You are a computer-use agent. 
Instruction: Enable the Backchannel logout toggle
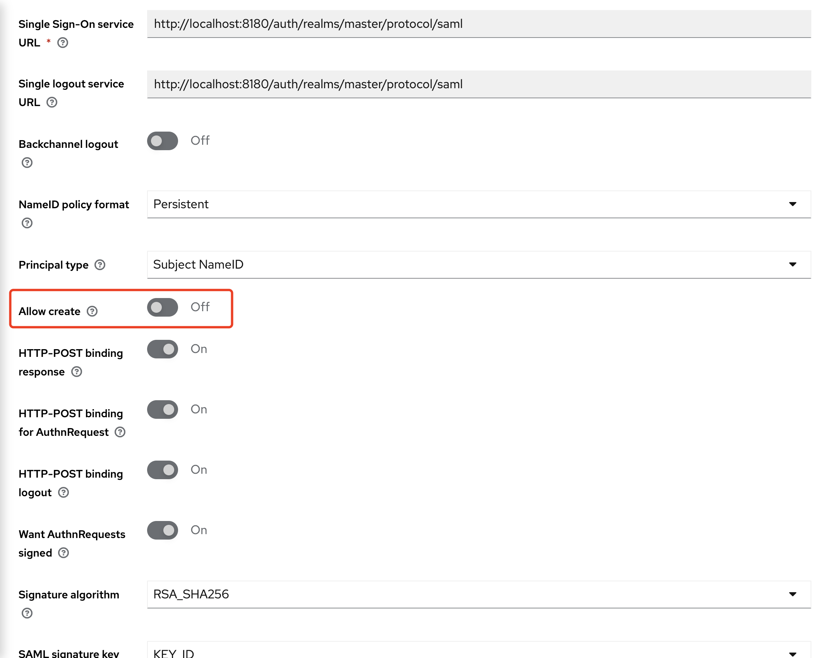tap(162, 141)
